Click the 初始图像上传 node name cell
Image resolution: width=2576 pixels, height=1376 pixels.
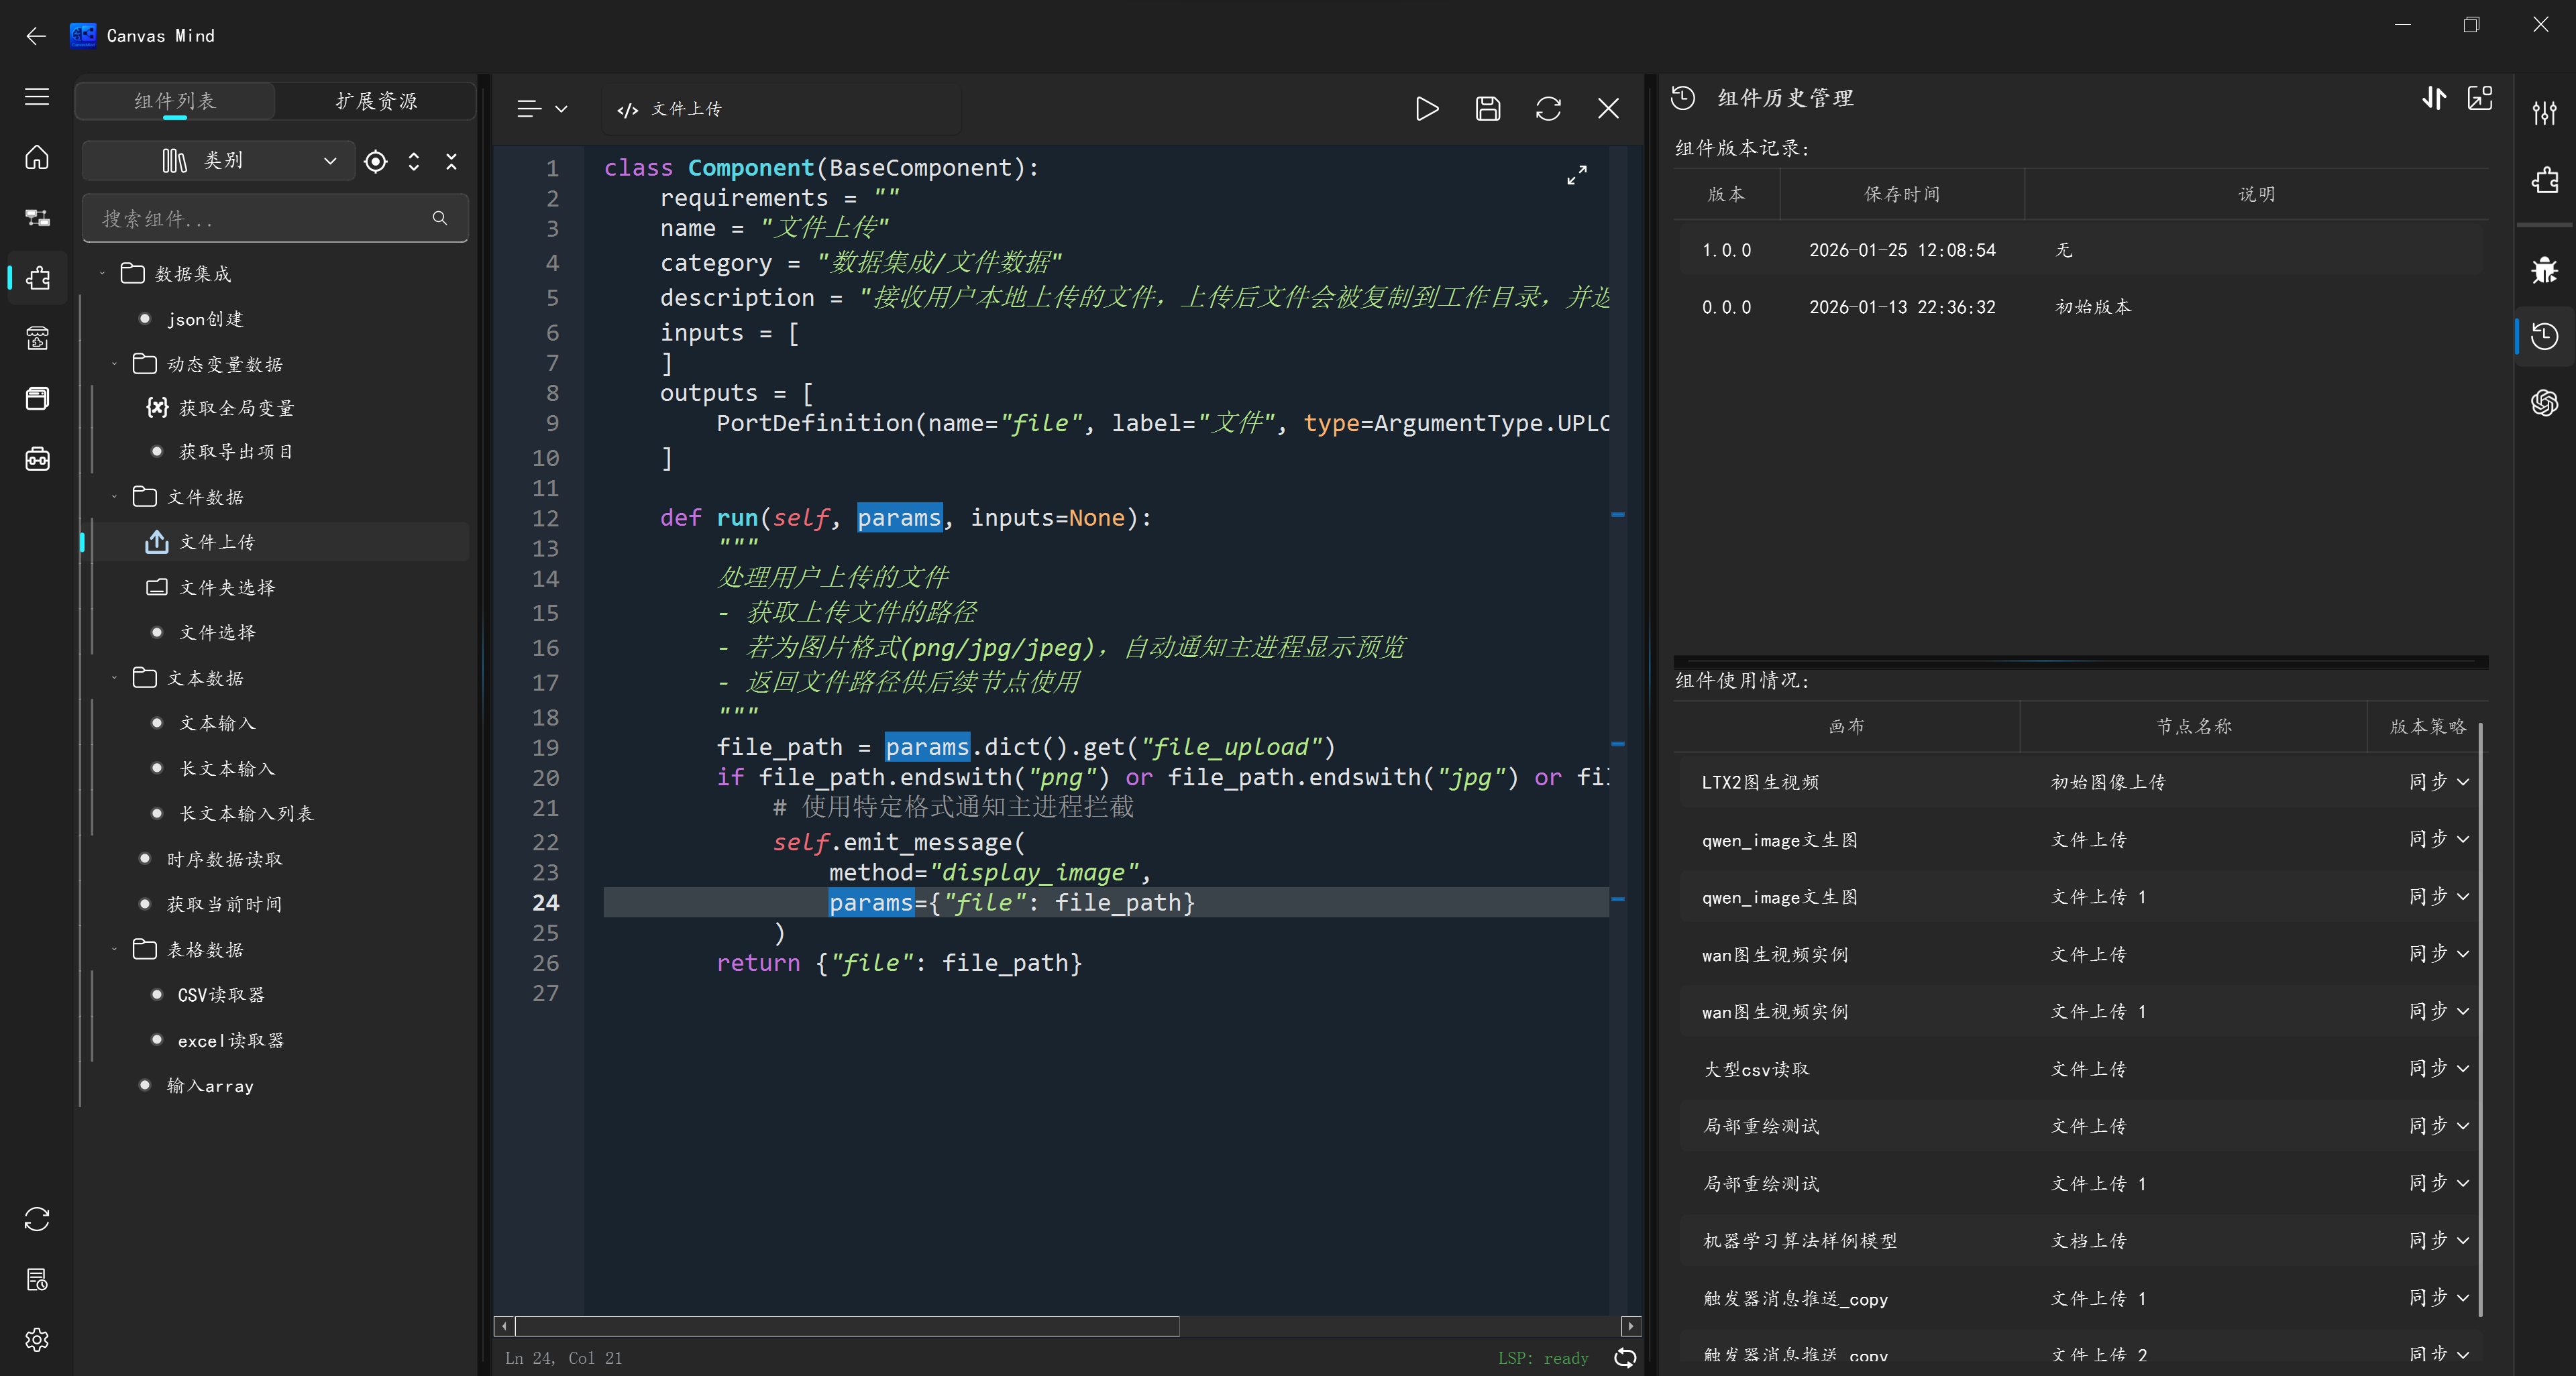[x=2108, y=783]
